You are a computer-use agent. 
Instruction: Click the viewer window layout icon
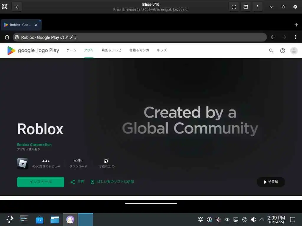tap(5, 7)
